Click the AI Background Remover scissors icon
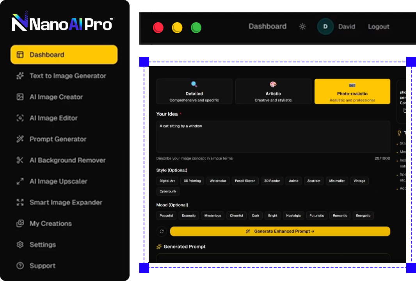 20,160
